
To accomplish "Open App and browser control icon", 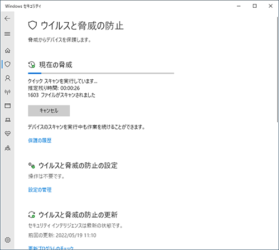I will (x=8, y=105).
